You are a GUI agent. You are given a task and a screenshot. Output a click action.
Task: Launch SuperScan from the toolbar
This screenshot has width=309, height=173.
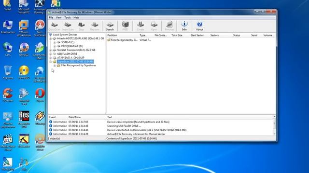coord(68,26)
